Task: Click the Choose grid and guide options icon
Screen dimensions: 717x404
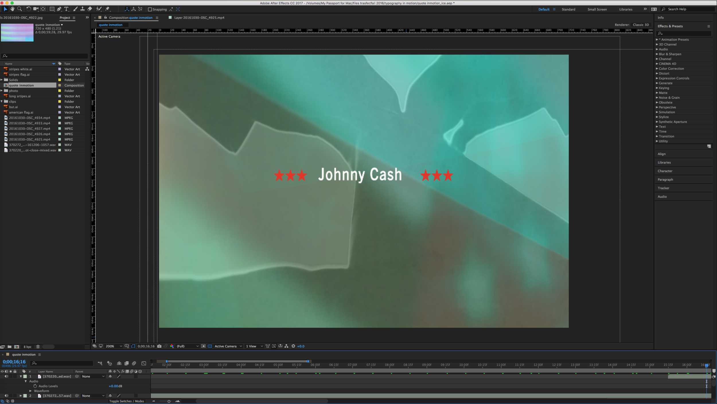Action: coord(126,346)
